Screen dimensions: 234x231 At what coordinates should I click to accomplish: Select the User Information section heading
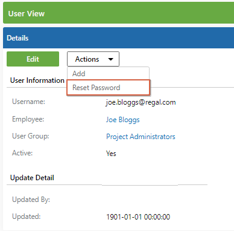click(x=37, y=80)
